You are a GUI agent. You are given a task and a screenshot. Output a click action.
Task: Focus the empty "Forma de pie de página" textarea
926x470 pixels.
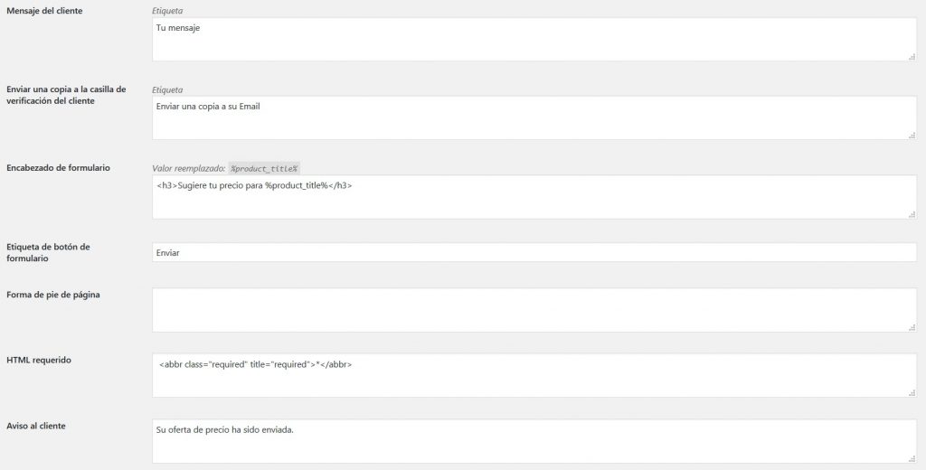pos(534,310)
